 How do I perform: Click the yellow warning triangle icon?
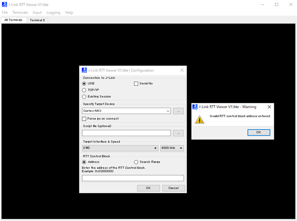click(200, 120)
